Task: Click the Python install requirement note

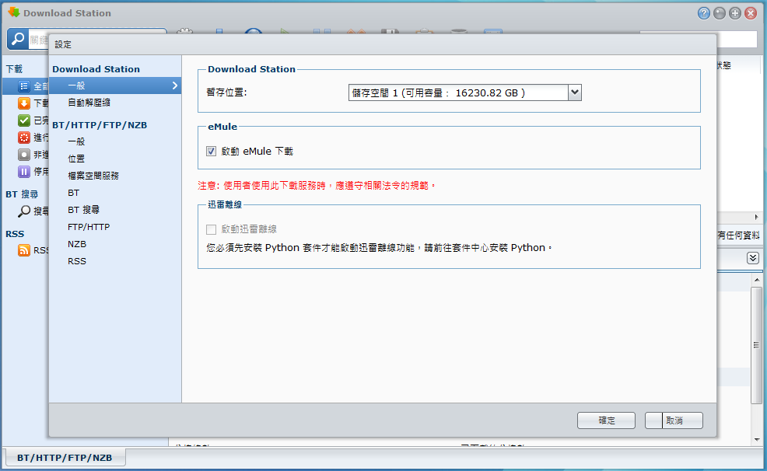Action: (379, 248)
